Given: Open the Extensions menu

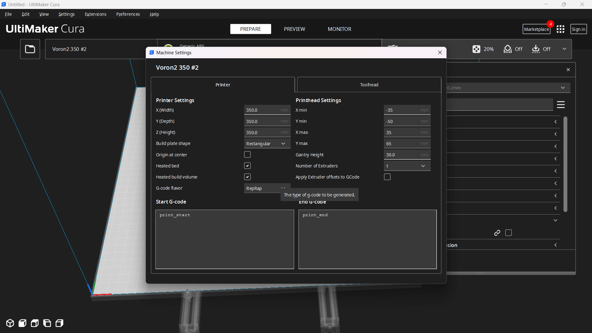Looking at the screenshot, I should [95, 14].
